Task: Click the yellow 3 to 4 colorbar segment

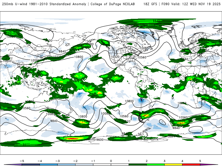Action: point(173,165)
